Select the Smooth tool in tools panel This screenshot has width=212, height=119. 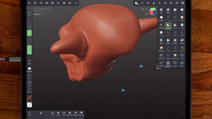click(x=161, y=18)
